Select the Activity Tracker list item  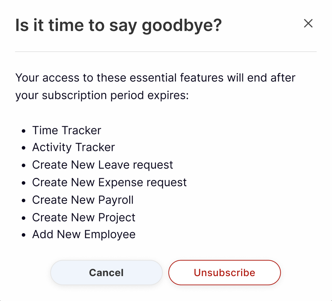[x=74, y=147]
